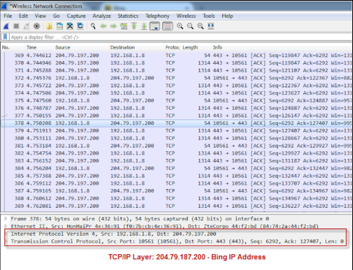Screen dimensions: 353x270
Task: Open the File menu
Action: [7, 16]
